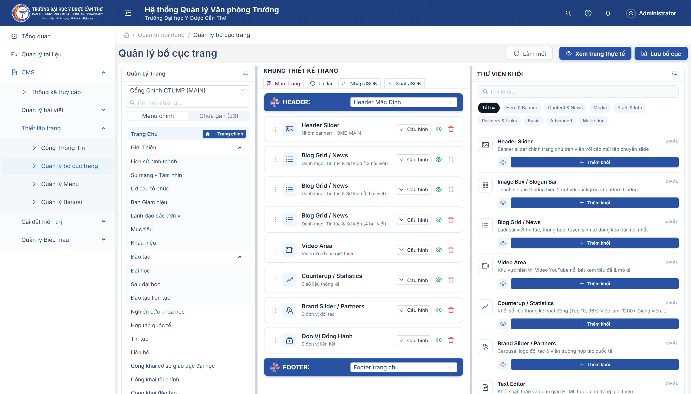
Task: Click the Tìm khối search field
Action: (x=578, y=92)
